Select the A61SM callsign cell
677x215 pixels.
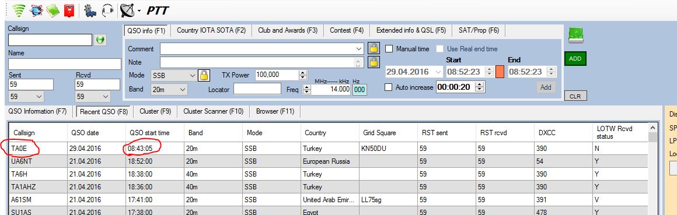pyautogui.click(x=38, y=200)
